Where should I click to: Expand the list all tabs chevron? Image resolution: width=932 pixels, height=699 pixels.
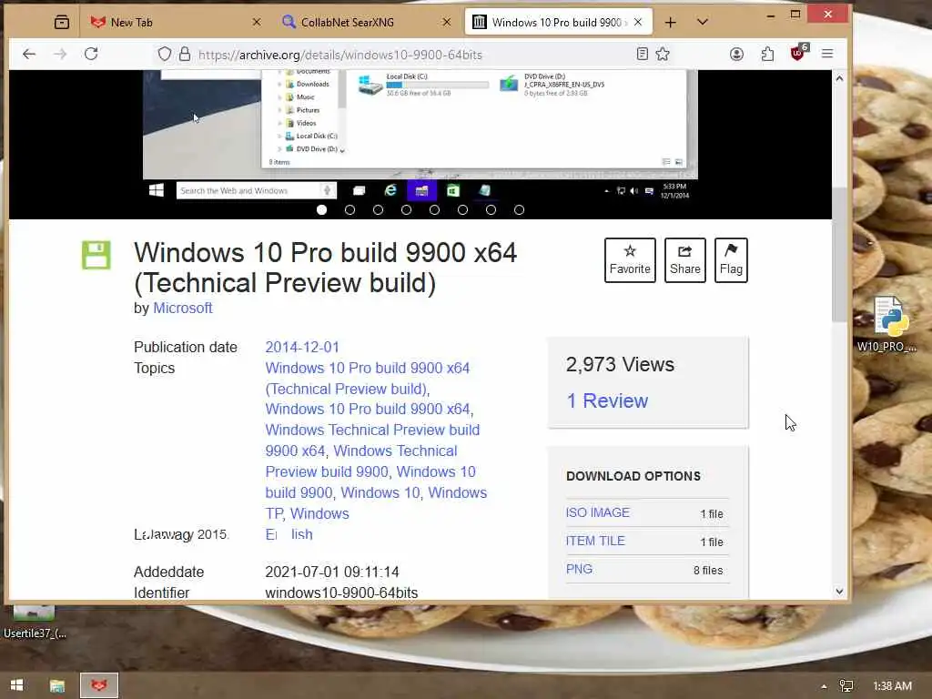[702, 22]
